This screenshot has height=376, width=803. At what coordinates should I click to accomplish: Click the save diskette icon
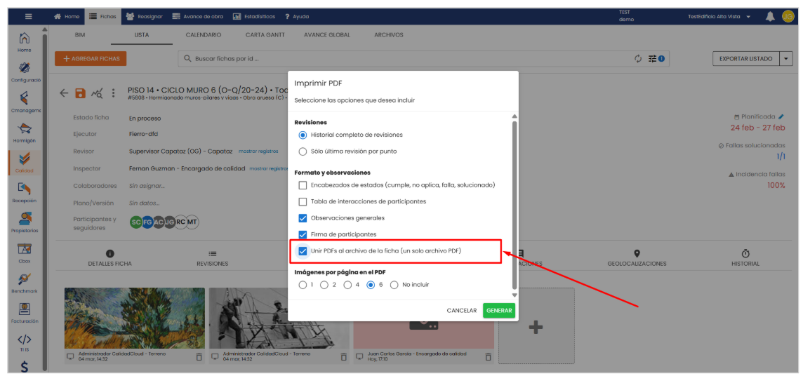click(80, 93)
